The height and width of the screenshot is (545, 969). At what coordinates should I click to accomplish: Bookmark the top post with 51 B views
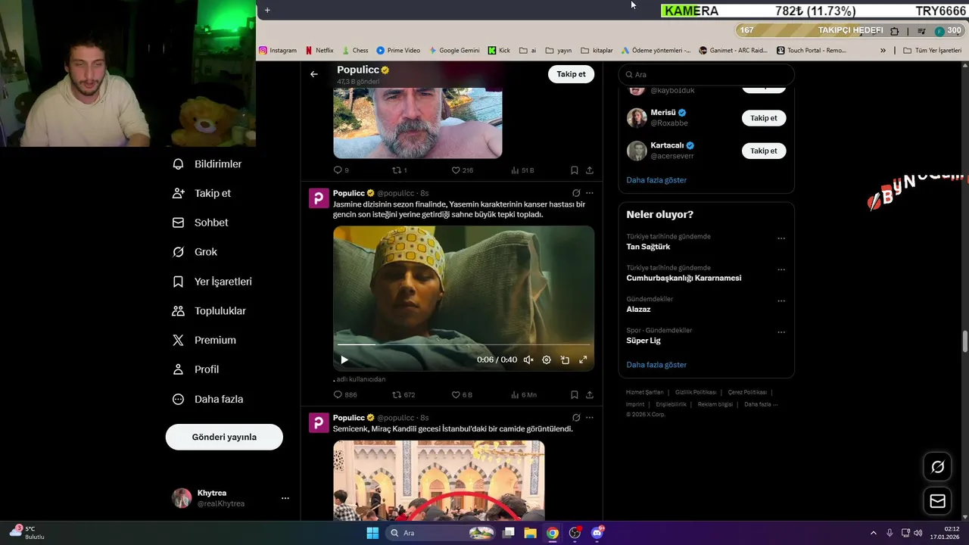coord(575,170)
